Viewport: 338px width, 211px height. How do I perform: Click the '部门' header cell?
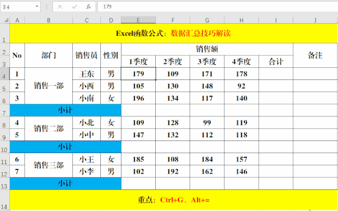pyautogui.click(x=49, y=55)
